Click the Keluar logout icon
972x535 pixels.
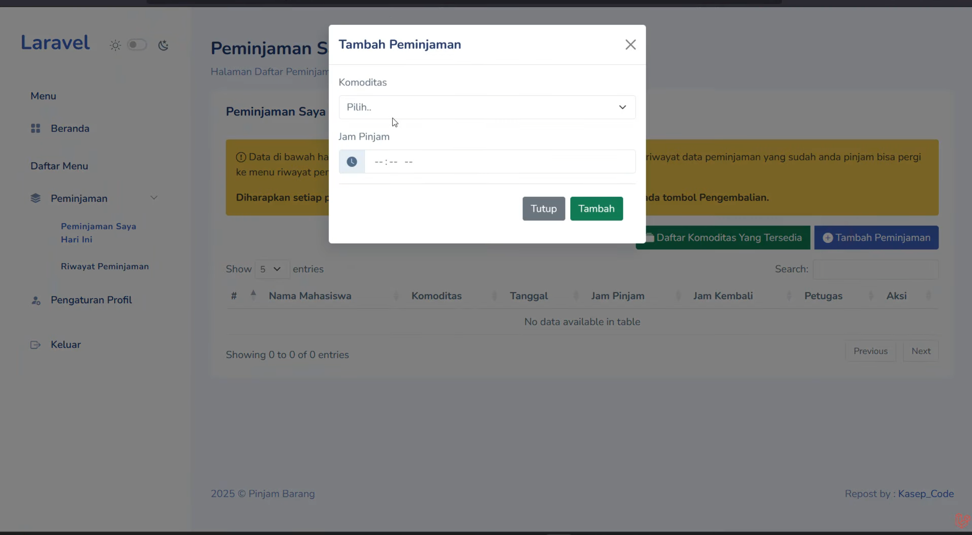click(35, 345)
